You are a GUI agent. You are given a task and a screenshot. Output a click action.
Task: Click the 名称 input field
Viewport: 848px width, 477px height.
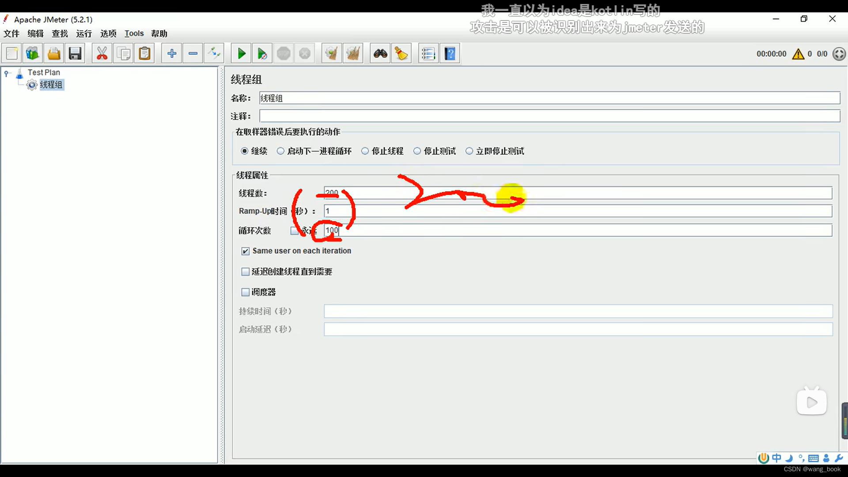tap(549, 98)
